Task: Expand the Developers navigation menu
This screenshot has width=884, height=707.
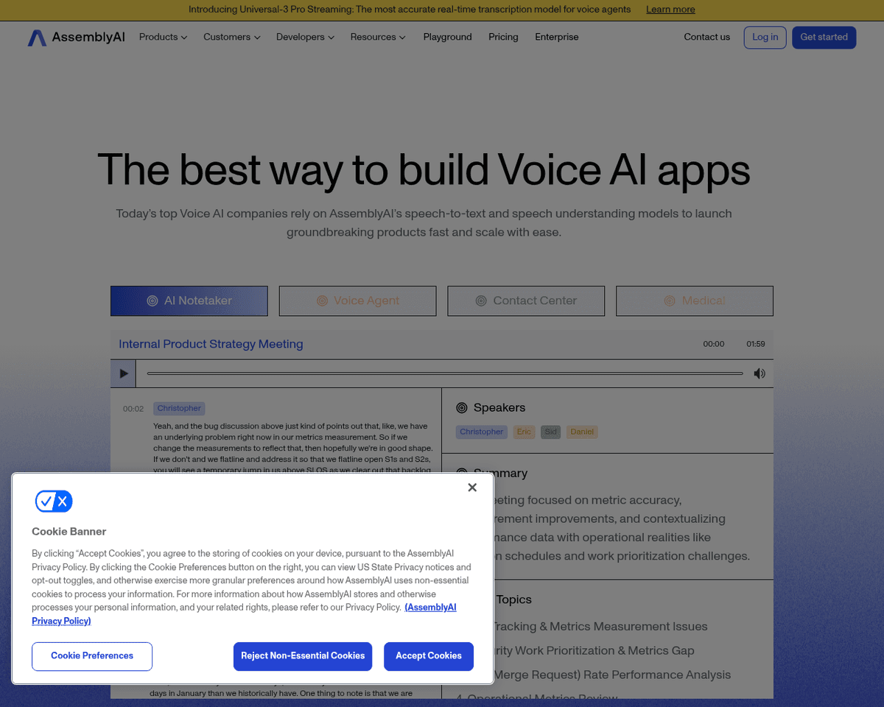Action: click(305, 37)
